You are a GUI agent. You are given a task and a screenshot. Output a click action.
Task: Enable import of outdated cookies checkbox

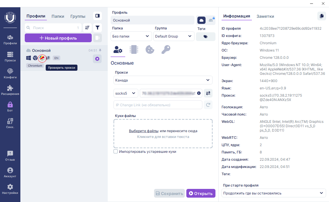coord(116,152)
